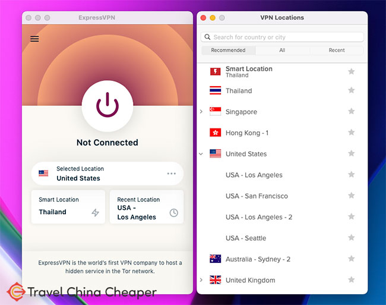Image resolution: width=386 pixels, height=305 pixels.
Task: Favorite United Kingdom with its star
Action: click(352, 279)
